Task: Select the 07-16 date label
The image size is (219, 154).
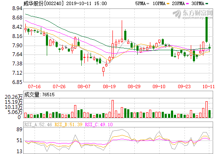Action: coord(34,86)
